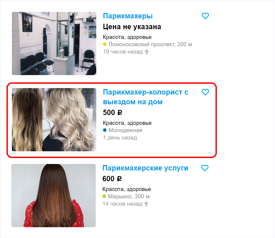Click the 600 ₽ price
275x238 pixels.
(112, 179)
